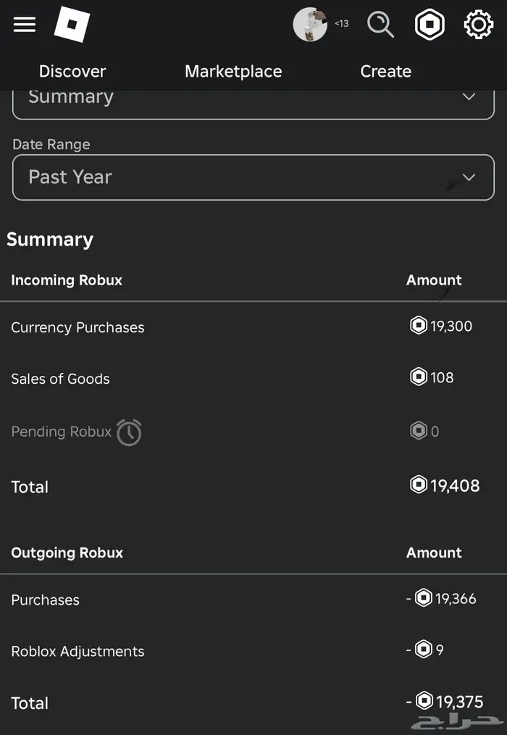
Task: Click the Date Range label
Action: pyautogui.click(x=51, y=144)
